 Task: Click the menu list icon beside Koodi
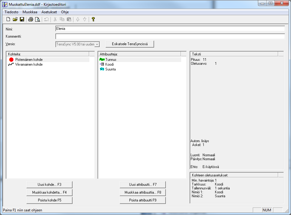(102, 64)
